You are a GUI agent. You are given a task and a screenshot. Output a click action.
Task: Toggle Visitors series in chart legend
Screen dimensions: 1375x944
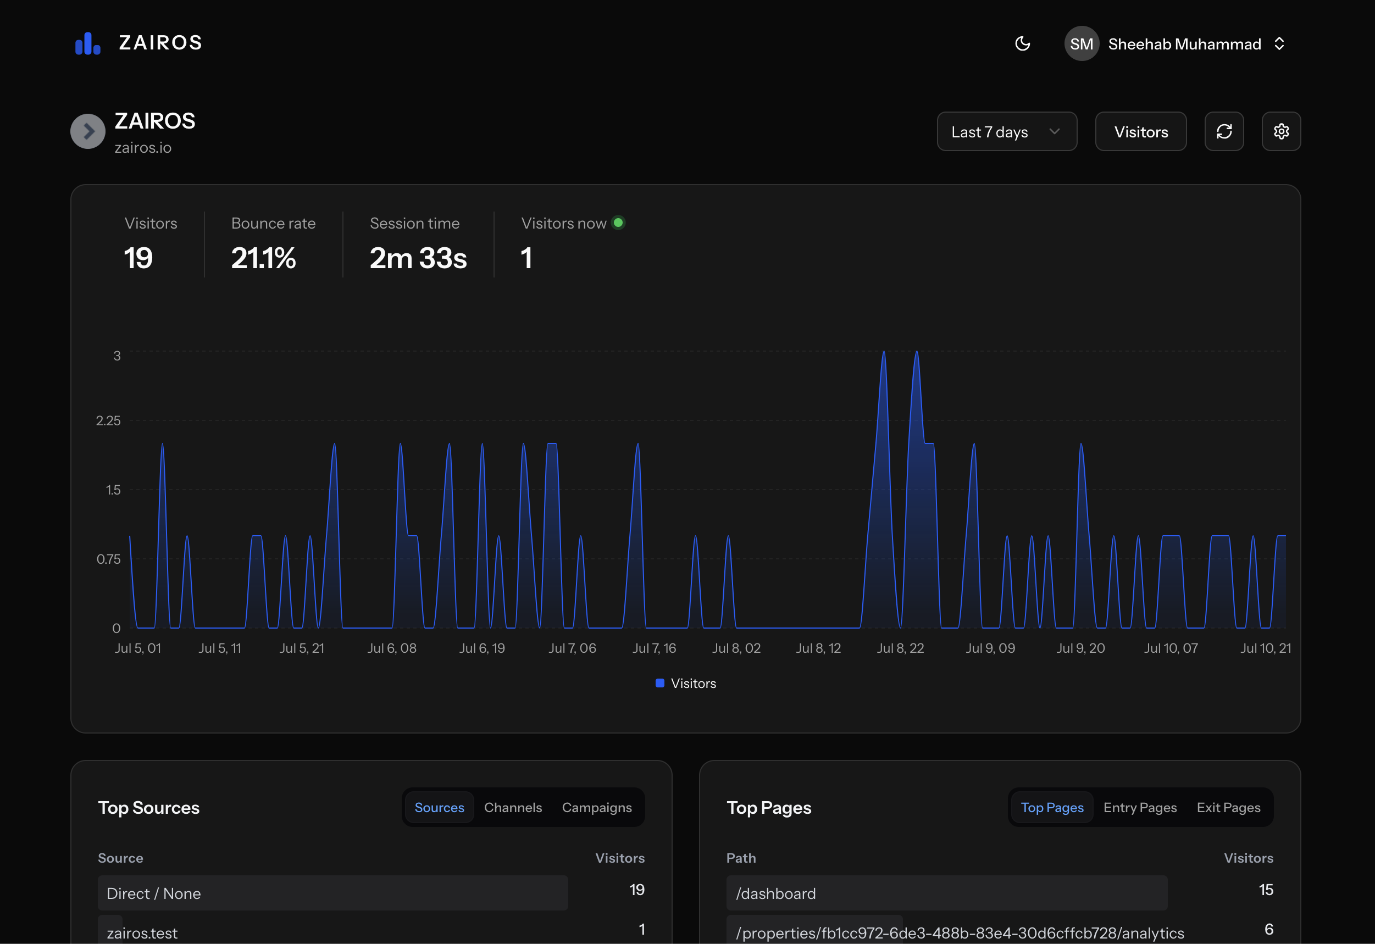686,683
